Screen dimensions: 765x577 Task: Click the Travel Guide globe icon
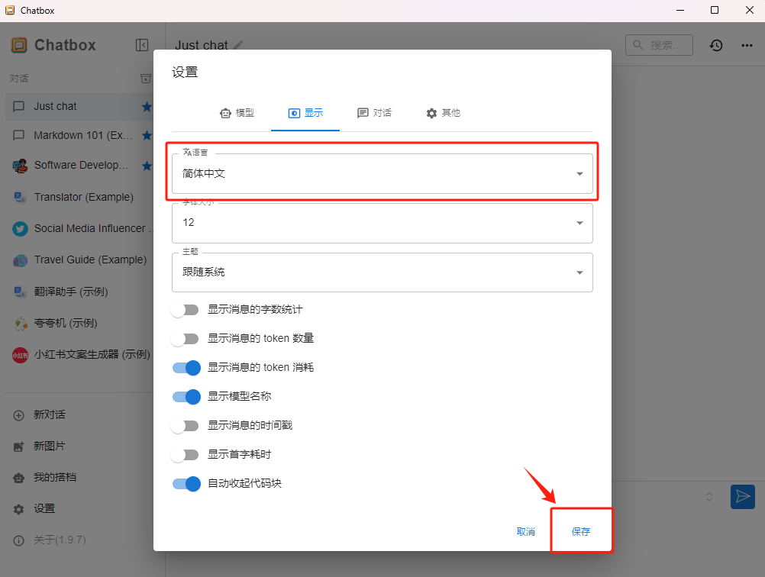tap(20, 260)
